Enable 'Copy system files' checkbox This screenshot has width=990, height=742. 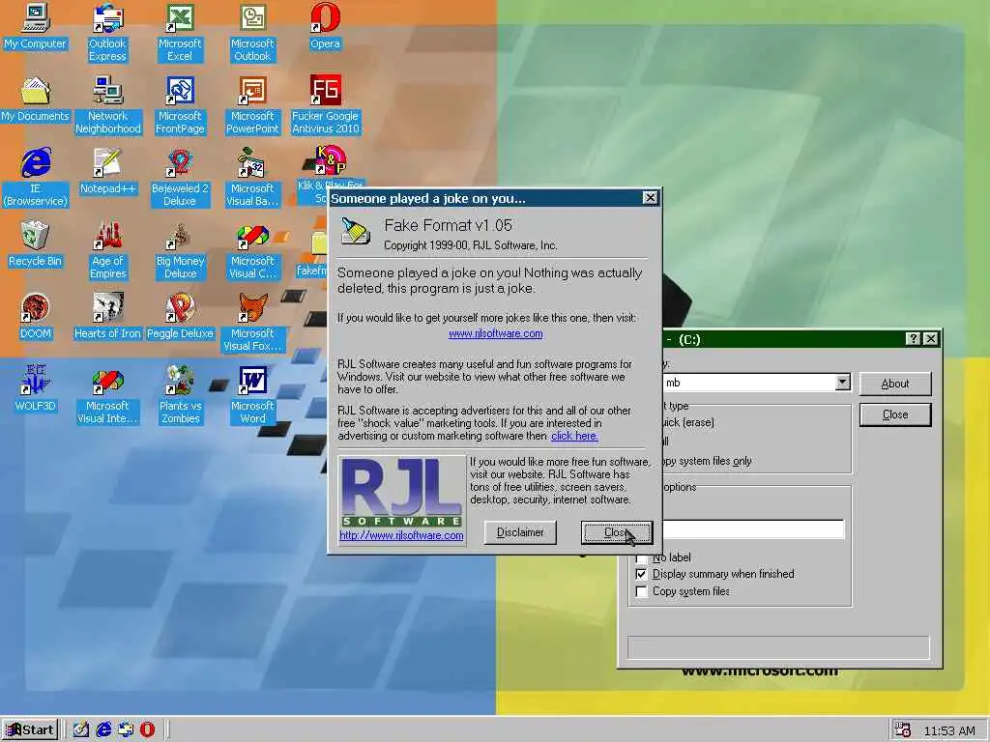pos(642,592)
